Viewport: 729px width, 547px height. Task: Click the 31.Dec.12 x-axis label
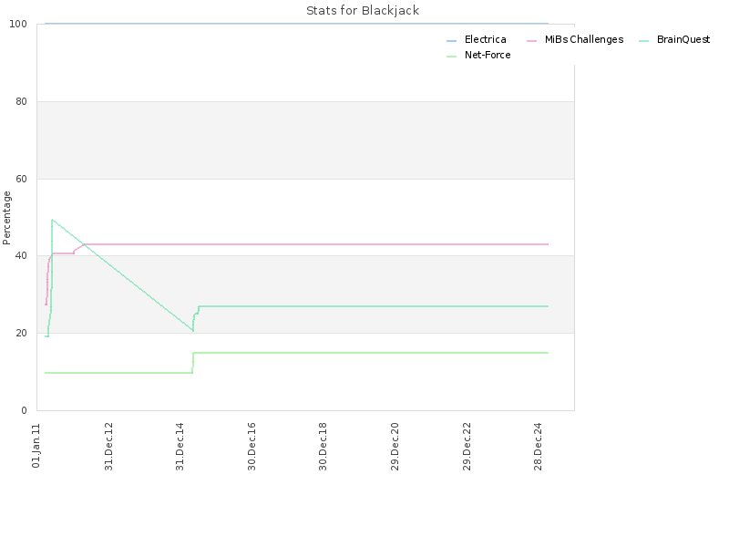pyautogui.click(x=108, y=447)
